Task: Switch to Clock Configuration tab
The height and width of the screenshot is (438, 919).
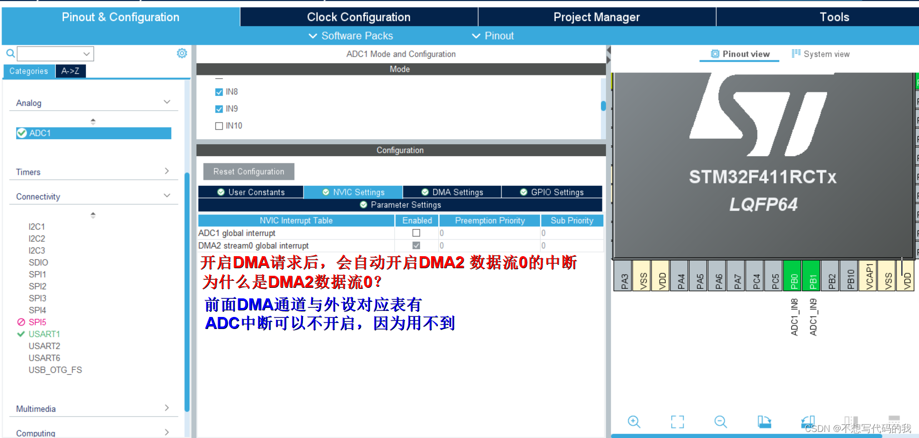Action: pos(359,17)
